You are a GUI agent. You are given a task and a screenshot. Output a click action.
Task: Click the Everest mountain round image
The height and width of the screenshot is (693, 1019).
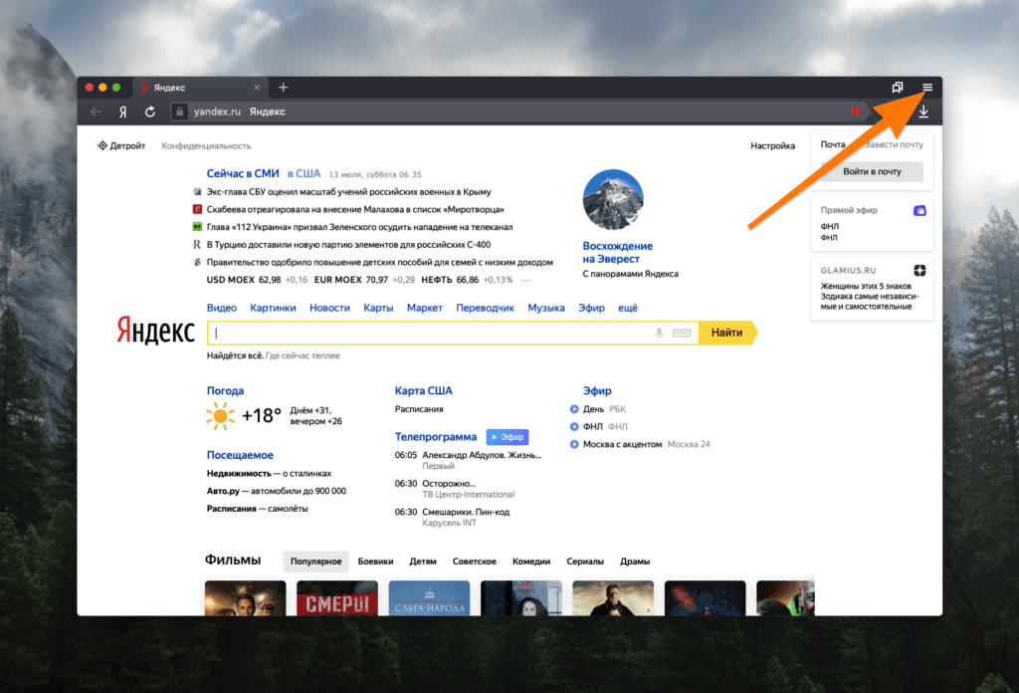point(613,199)
